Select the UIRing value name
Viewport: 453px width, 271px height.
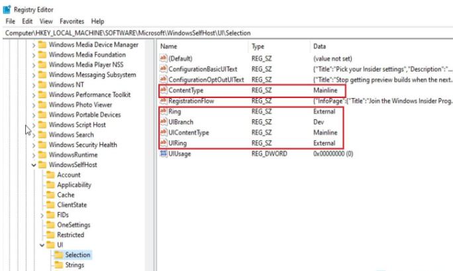177,143
